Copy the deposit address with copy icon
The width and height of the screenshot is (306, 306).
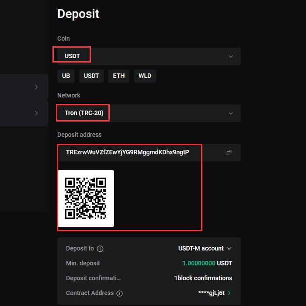229,153
